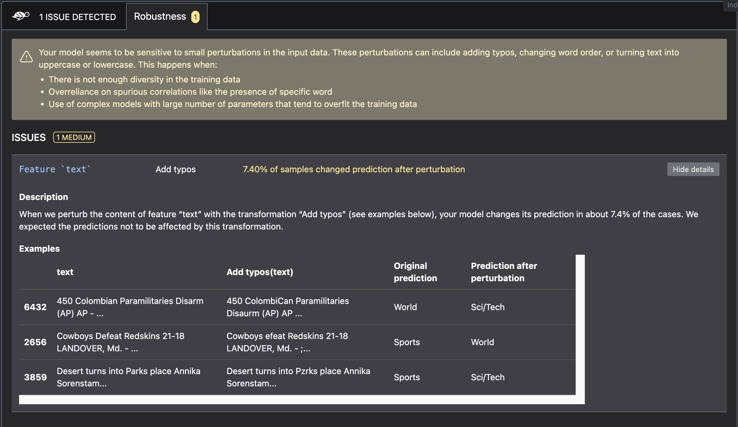Click the Original prediction column header
This screenshot has width=738, height=427.
[415, 272]
